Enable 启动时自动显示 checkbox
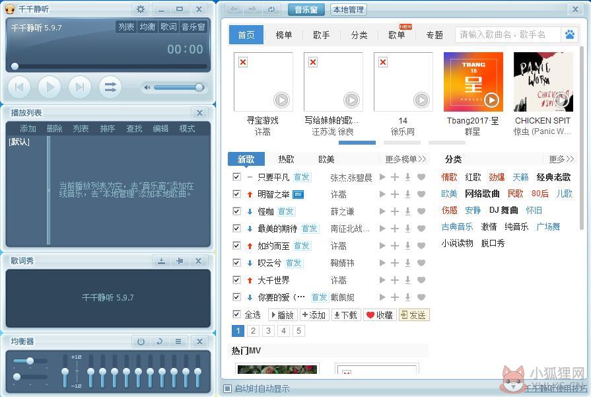The height and width of the screenshot is (397, 591). (x=227, y=388)
